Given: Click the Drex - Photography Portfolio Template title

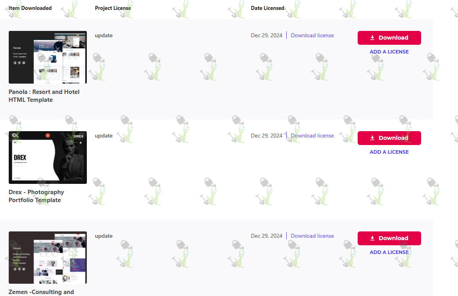Looking at the screenshot, I should pos(36,196).
